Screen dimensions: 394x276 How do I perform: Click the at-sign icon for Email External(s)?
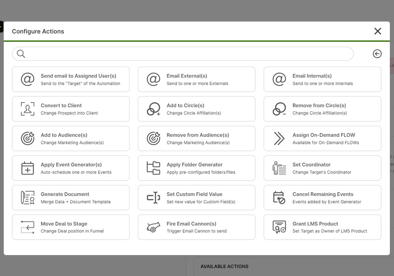[154, 79]
